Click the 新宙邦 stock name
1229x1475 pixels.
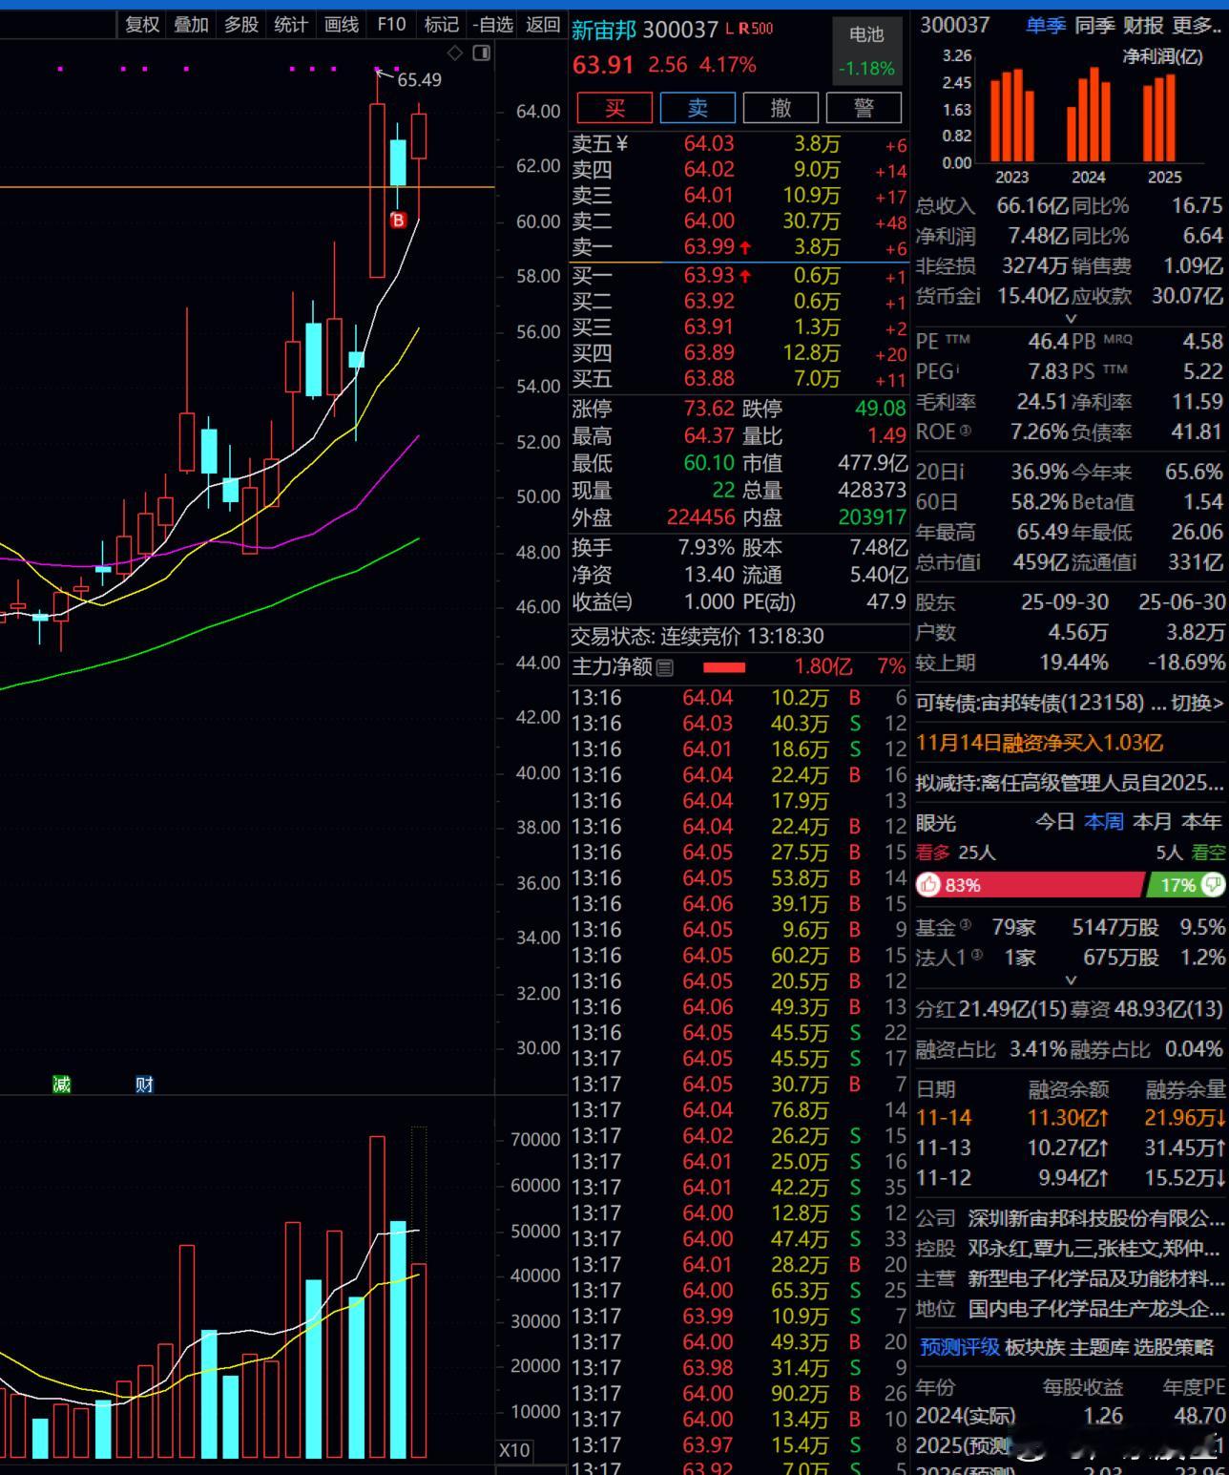[603, 30]
